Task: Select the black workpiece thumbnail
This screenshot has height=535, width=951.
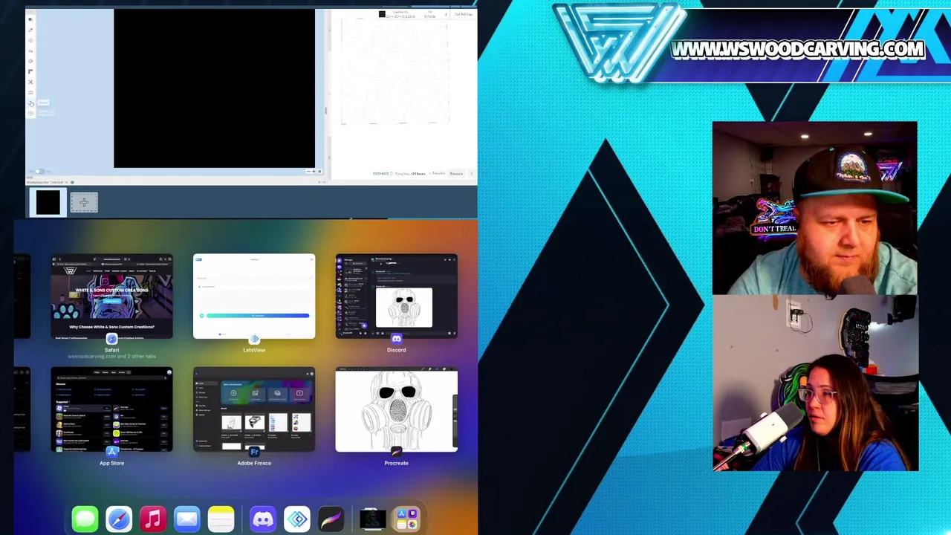Action: point(48,202)
